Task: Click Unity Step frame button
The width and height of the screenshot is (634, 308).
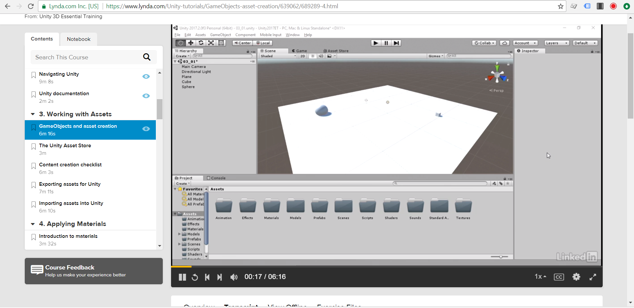Action: pyautogui.click(x=396, y=43)
